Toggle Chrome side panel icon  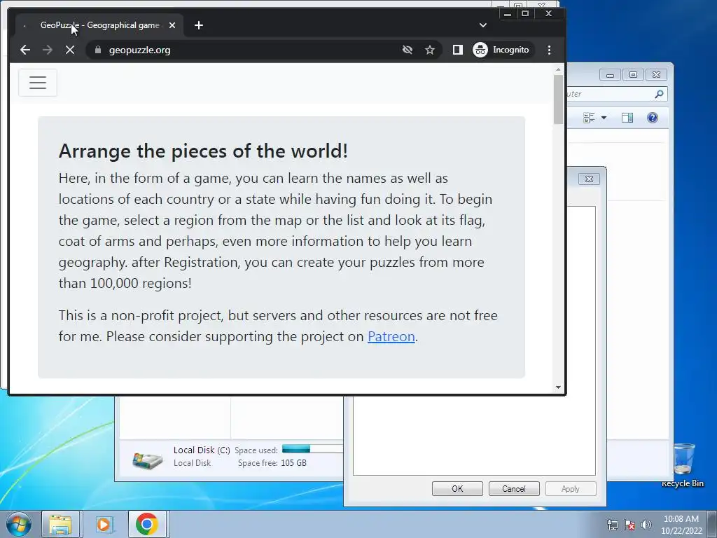[457, 50]
